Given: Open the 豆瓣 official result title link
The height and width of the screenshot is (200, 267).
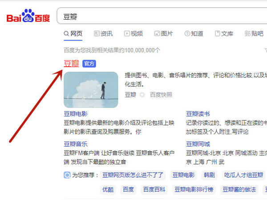Looking at the screenshot, I should click(71, 64).
